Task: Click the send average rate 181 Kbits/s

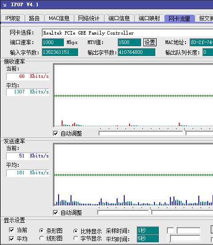Action: [x=28, y=173]
